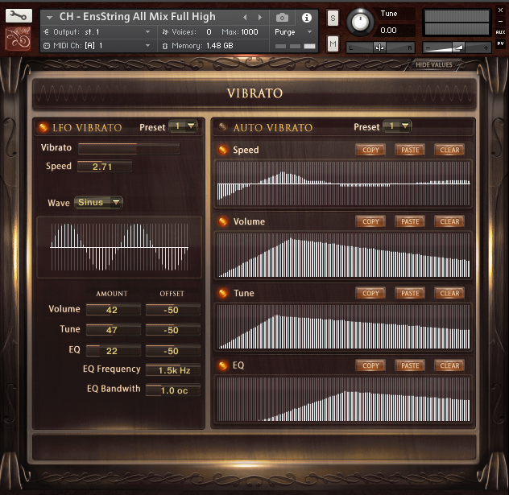The height and width of the screenshot is (495, 509).
Task: Click the LFO Speed value 2.71
Action: point(105,167)
